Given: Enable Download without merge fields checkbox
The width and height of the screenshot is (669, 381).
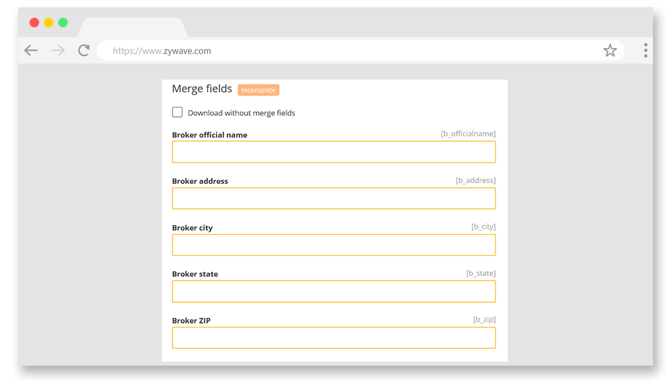Looking at the screenshot, I should click(177, 112).
